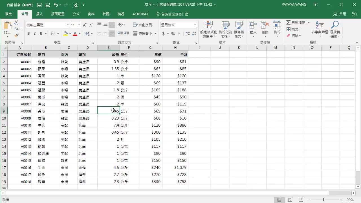The height and width of the screenshot is (203, 361).
Task: Select top align icon
Action: tap(99, 25)
